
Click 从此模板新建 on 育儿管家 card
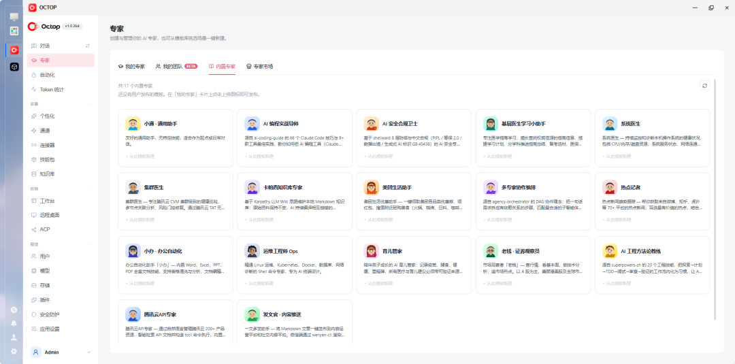pyautogui.click(x=378, y=284)
